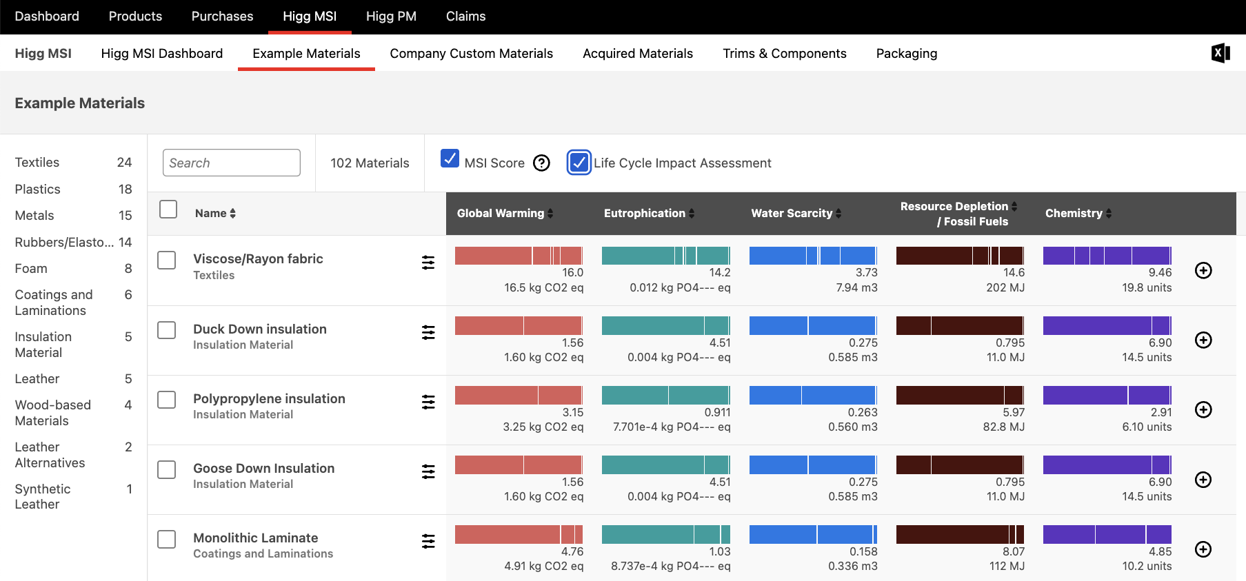Image resolution: width=1246 pixels, height=581 pixels.
Task: Filter by Leather Alternatives category
Action: pos(73,455)
